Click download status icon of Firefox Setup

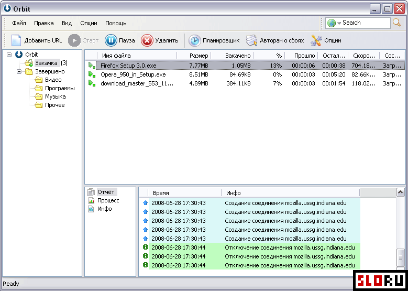tap(91, 66)
